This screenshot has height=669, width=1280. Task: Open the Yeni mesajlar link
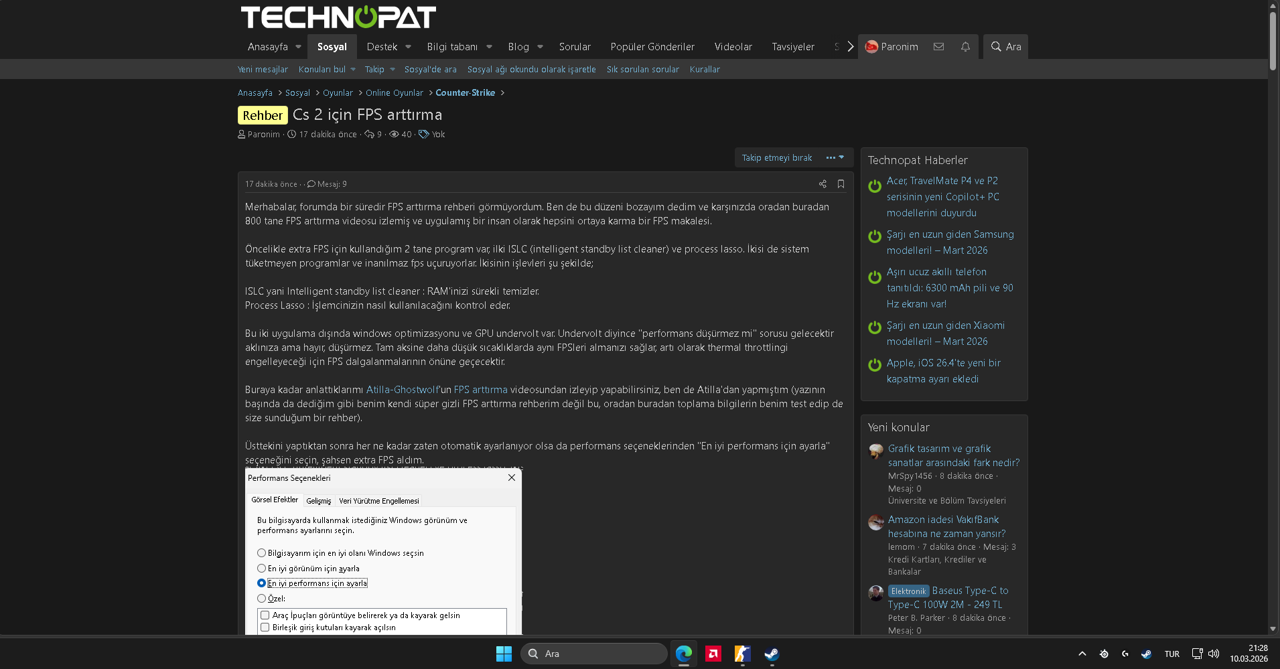(263, 70)
